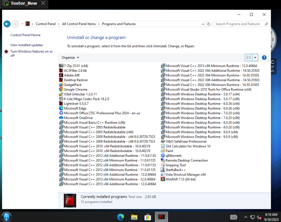Click the WinRAR 7.13 icon
Screen dimensions: 281x222
point(163,179)
